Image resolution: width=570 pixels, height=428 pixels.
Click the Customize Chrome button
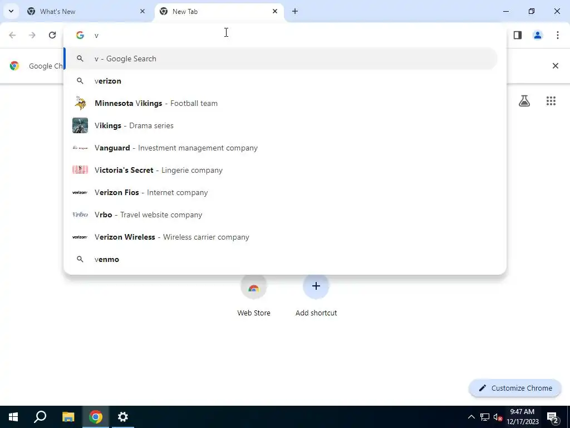(x=515, y=388)
